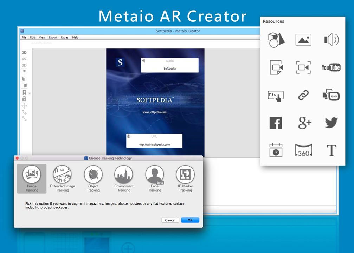The height and width of the screenshot is (253, 354).
Task: Cancel the tracking technology dialog
Action: 170,220
